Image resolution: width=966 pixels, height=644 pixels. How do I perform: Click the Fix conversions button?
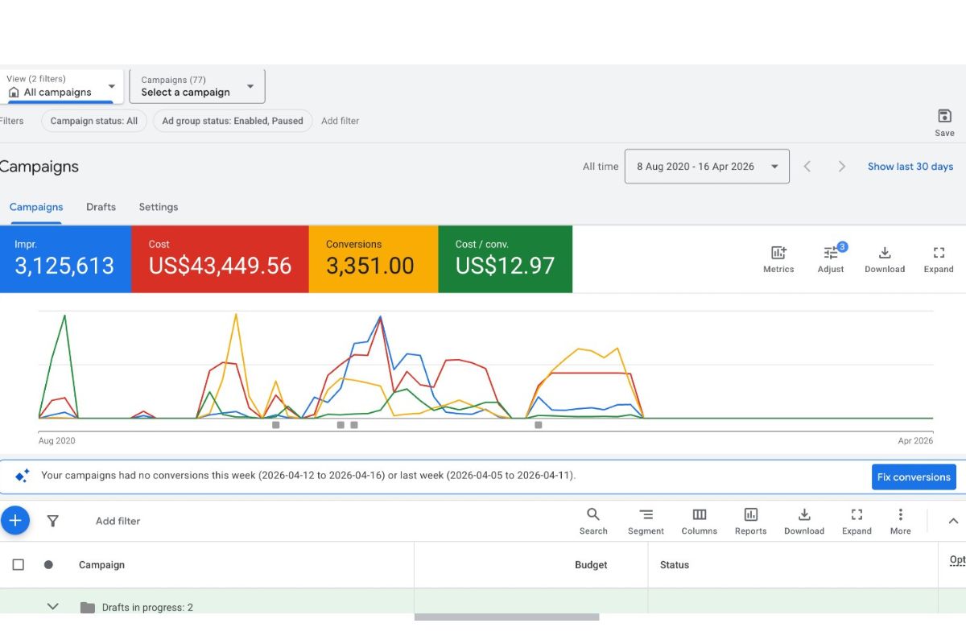914,477
